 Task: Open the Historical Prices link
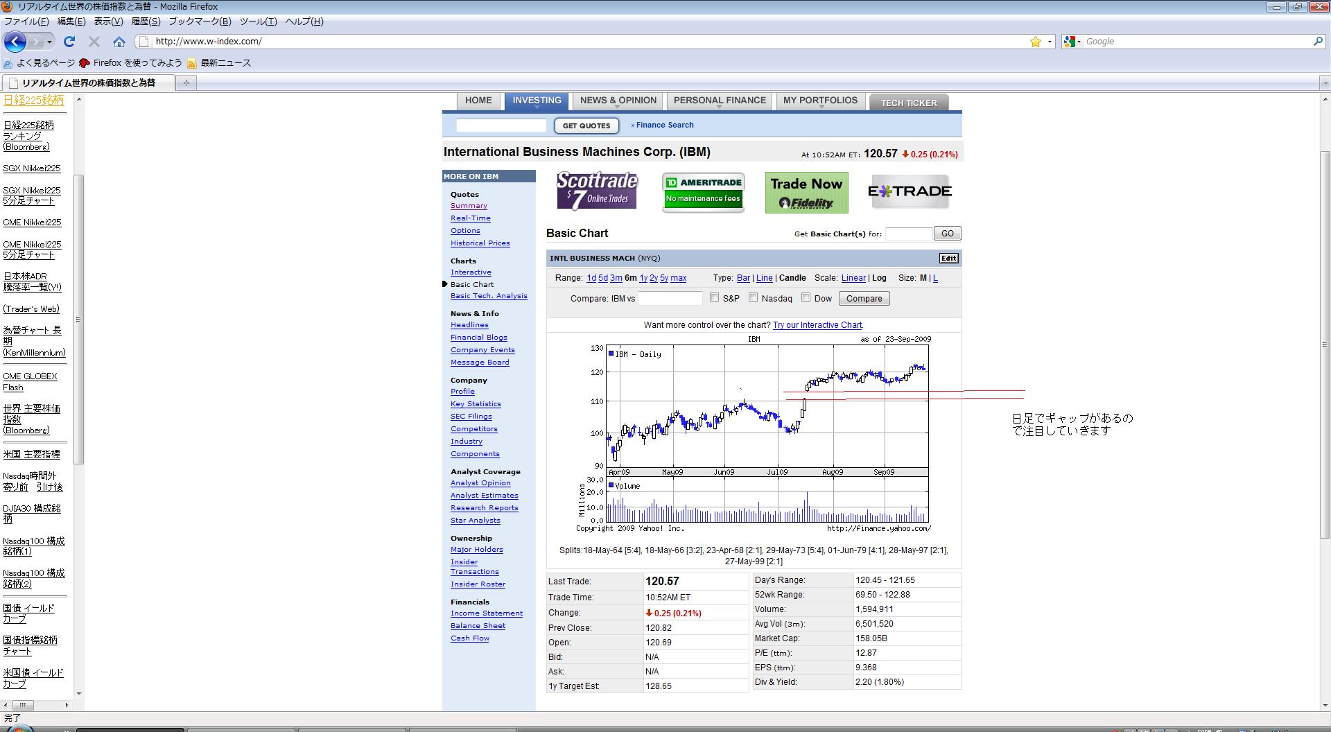(480, 243)
